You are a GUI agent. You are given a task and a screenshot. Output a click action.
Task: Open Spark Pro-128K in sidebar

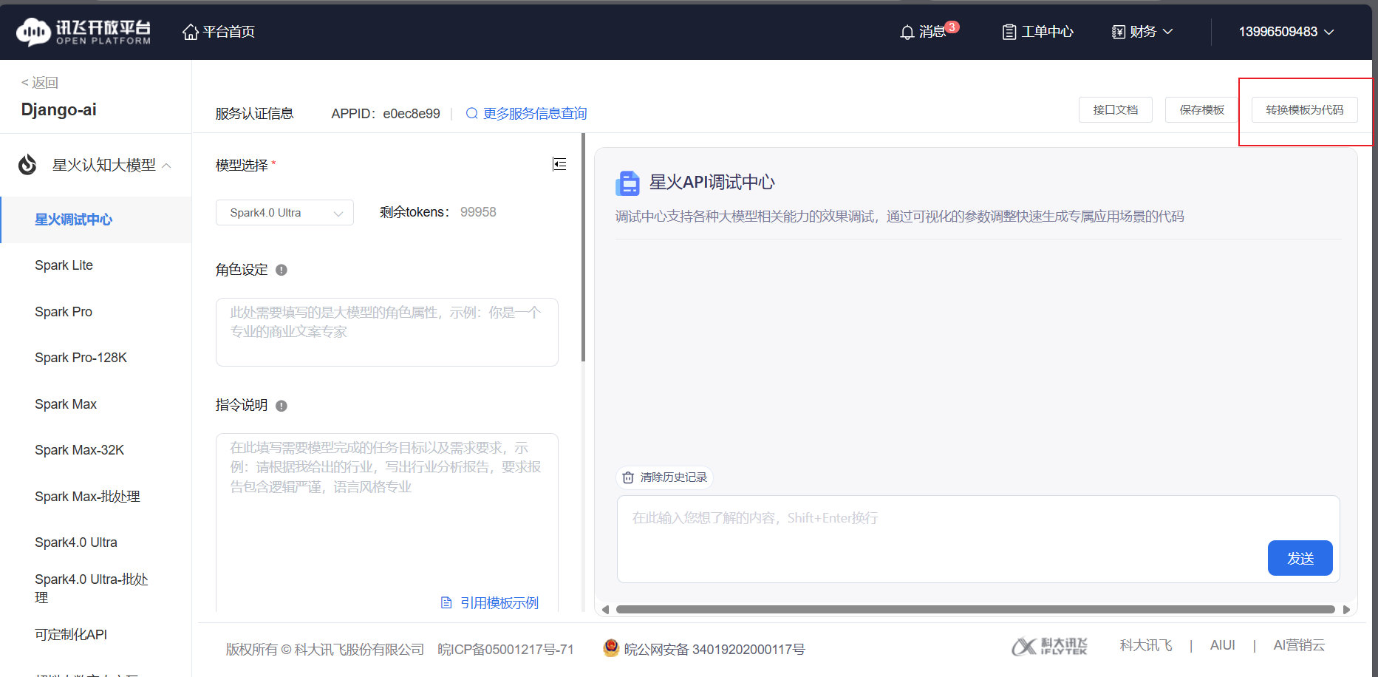[x=81, y=358]
